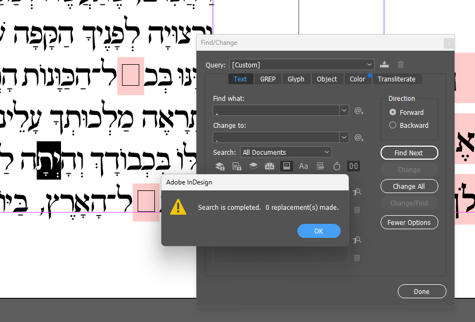The height and width of the screenshot is (322, 475).
Task: Open the Search scope dropdown All Documents
Action: [286, 152]
